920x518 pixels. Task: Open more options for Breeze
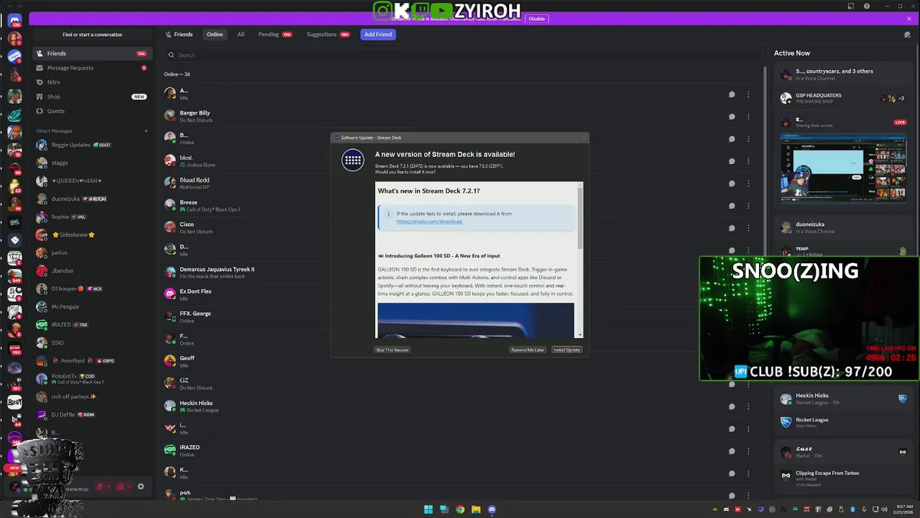748,206
